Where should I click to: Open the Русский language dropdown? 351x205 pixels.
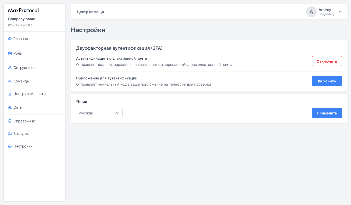99,113
